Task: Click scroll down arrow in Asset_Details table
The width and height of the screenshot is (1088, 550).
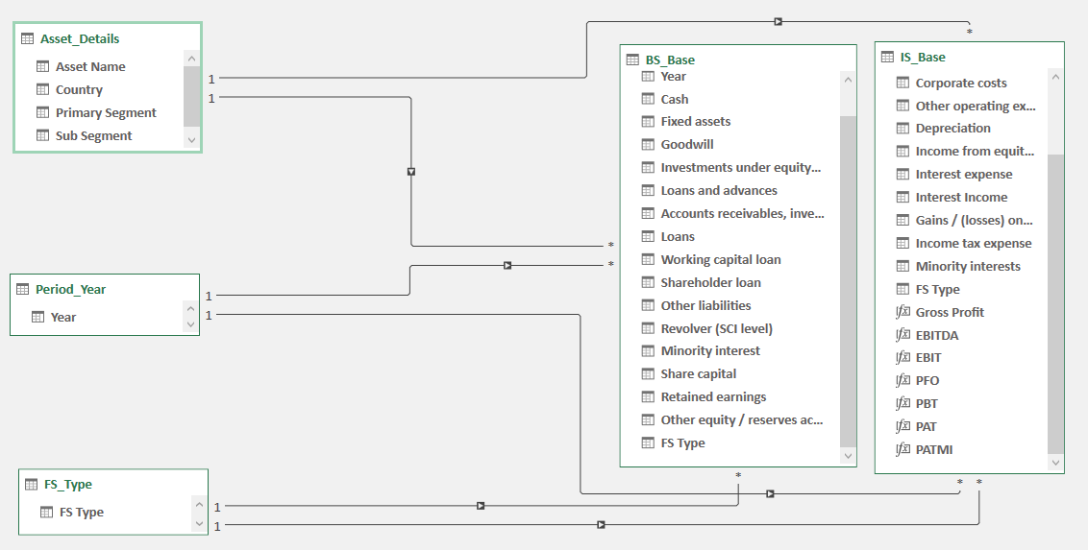Action: (x=192, y=140)
